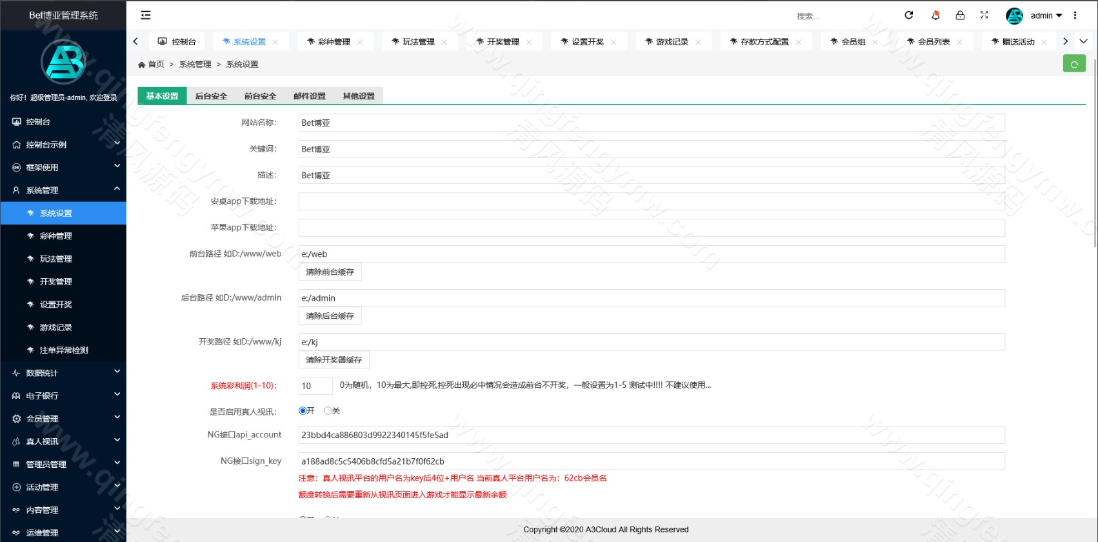Switch to the 邮件设置 tab
This screenshot has height=542, width=1098.
[x=310, y=96]
